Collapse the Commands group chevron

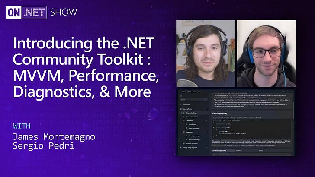207,120
